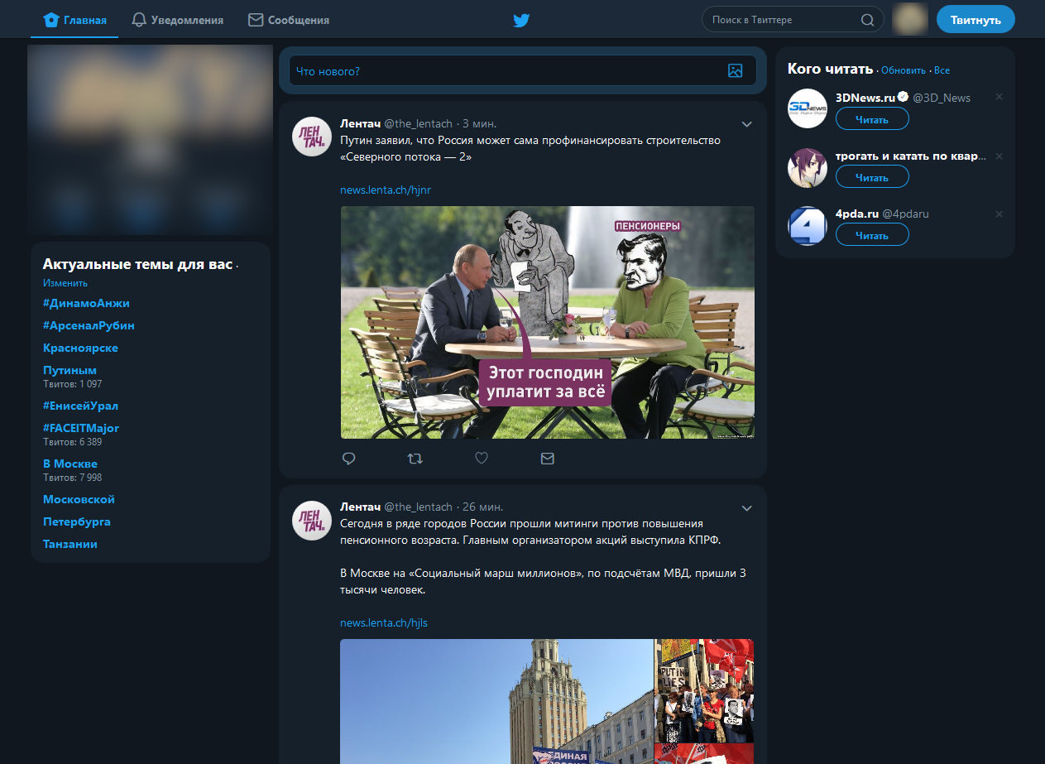Viewport: 1045px width, 764px height.
Task: Open trend Московской
Action: pos(79,499)
